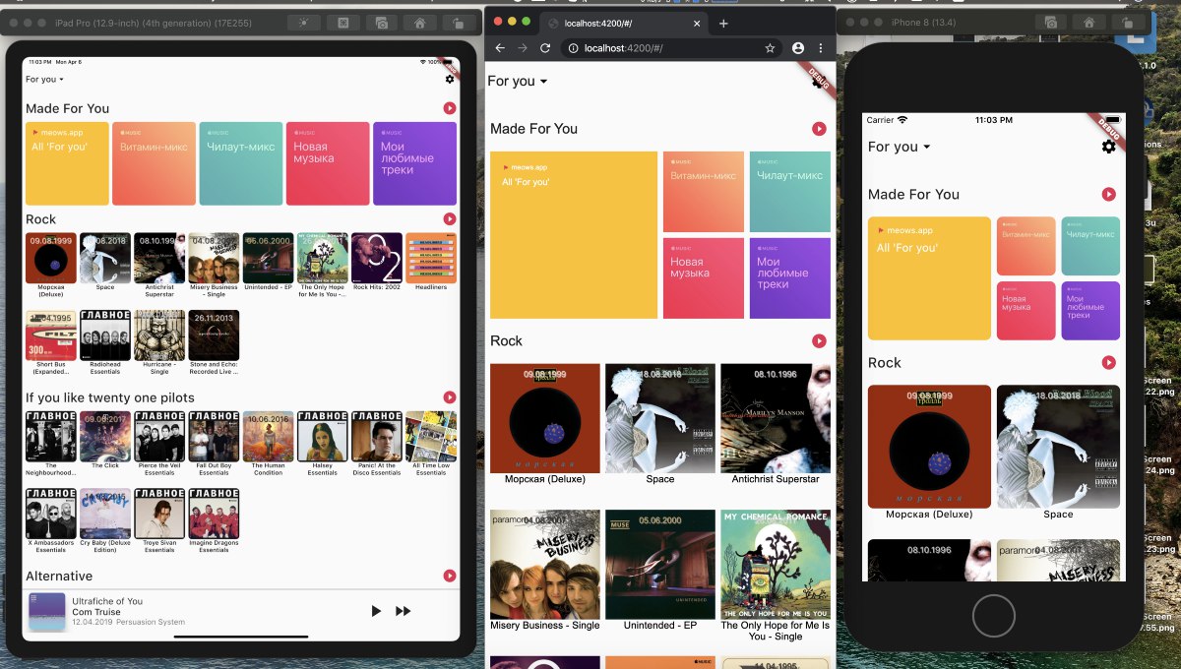Screen dimensions: 1181x669
Task: Take screenshot in iPhone 8 simulator toolbar
Action: [x=1051, y=22]
